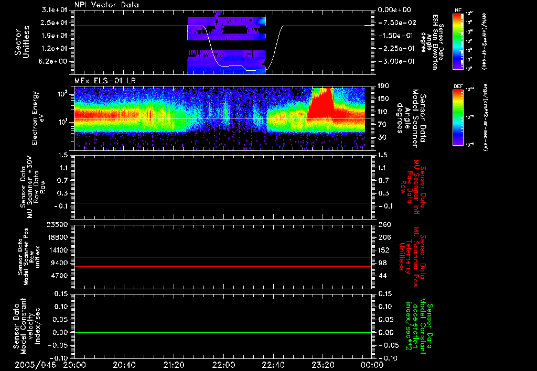Click the '4700' scanner position tick

(x=59, y=276)
